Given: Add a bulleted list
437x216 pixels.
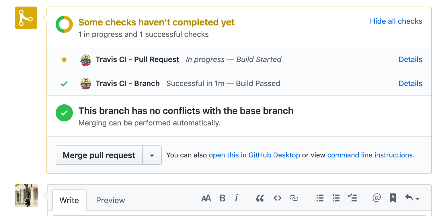Looking at the screenshot, I should coord(320,198).
